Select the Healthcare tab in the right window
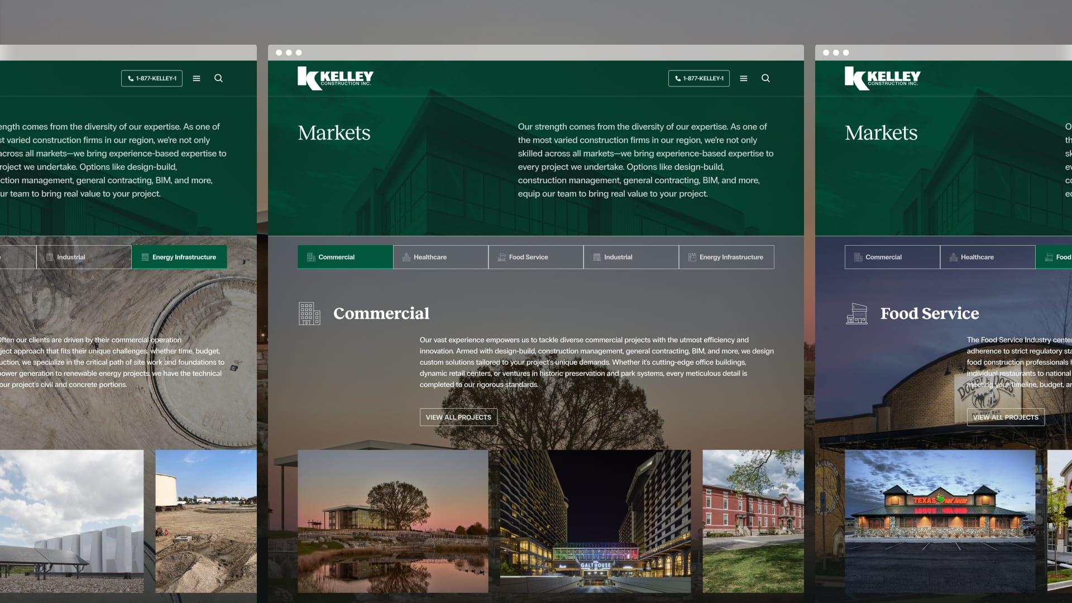This screenshot has width=1072, height=603. 988,257
